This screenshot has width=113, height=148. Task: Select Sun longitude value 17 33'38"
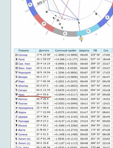pos(44,55)
